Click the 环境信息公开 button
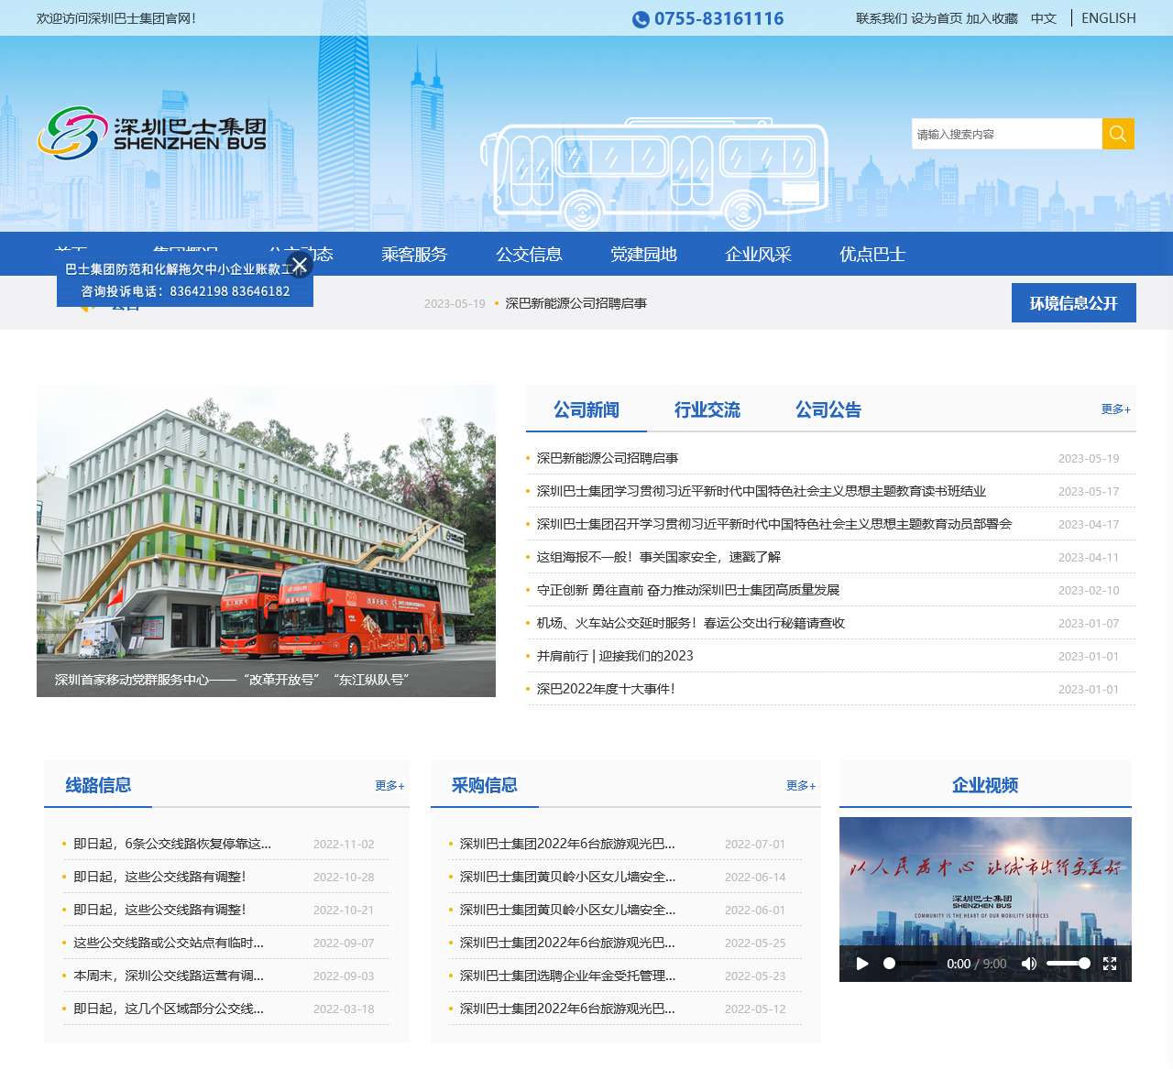The height and width of the screenshot is (1069, 1173). tap(1073, 302)
